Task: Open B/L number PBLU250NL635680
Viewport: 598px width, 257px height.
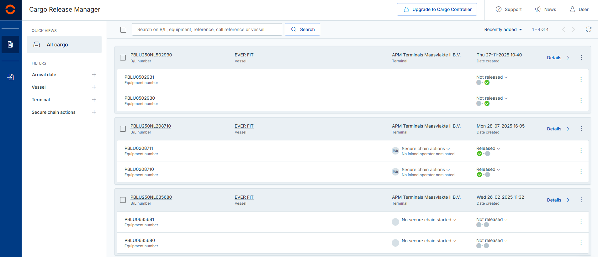Action: pos(151,197)
